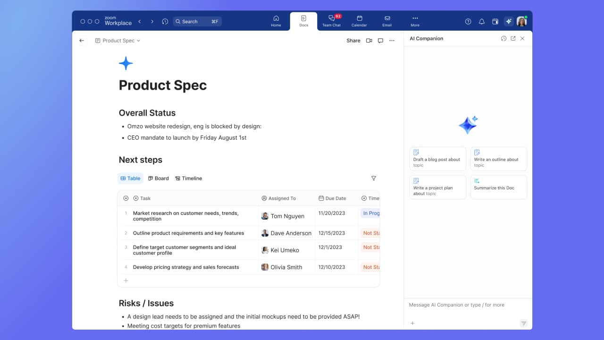Pop out the AI Companion panel
This screenshot has height=340, width=604.
pyautogui.click(x=513, y=39)
